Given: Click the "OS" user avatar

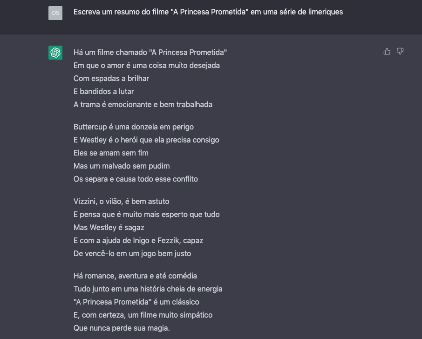Looking at the screenshot, I should click(x=55, y=13).
